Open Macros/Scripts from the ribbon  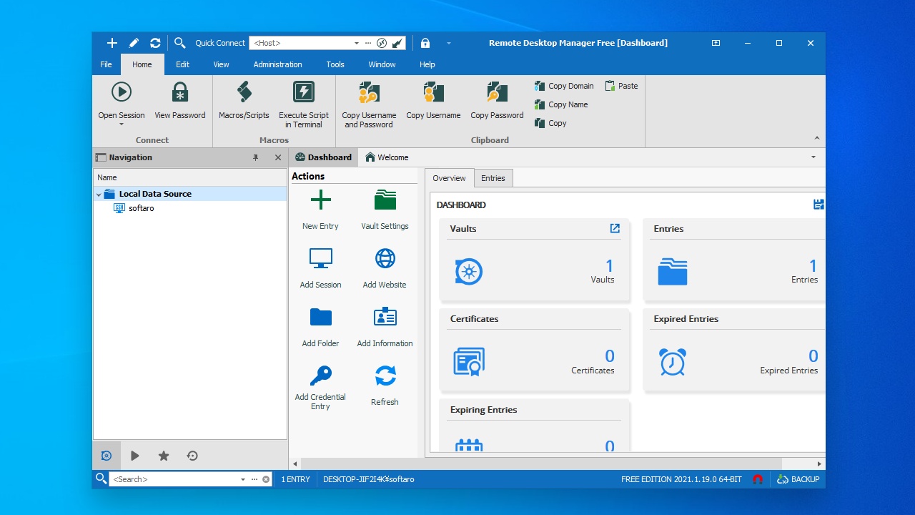pos(244,100)
